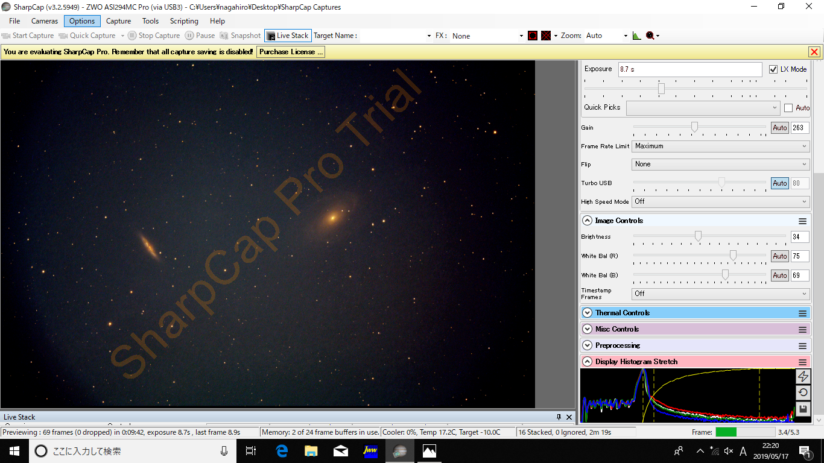Open the Preprocessing hamburger menu
Image resolution: width=824 pixels, height=463 pixels.
tap(802, 345)
